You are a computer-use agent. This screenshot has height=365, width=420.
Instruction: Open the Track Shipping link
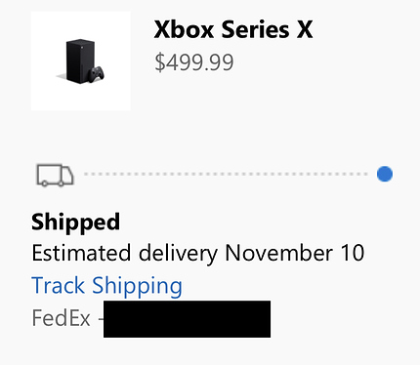coord(106,285)
